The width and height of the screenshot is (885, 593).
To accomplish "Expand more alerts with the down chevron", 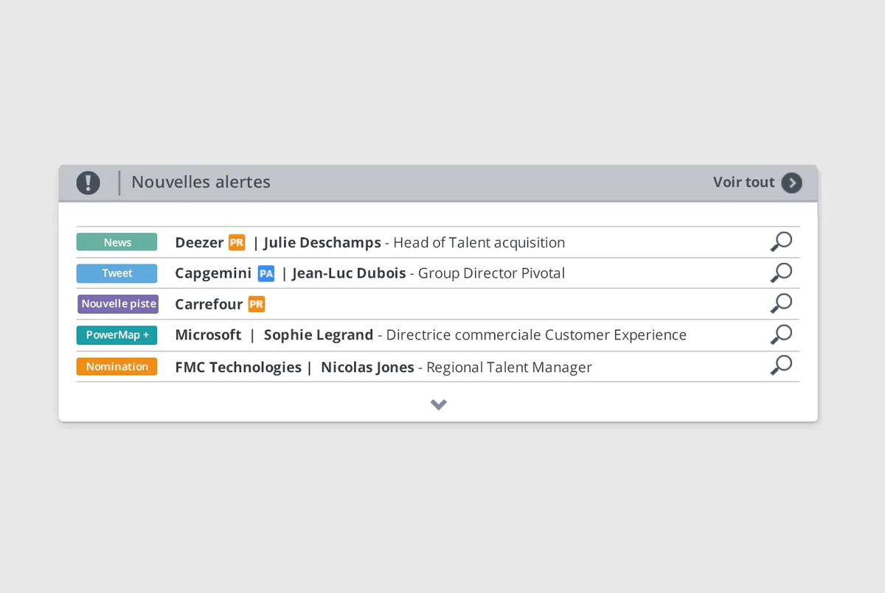I will pyautogui.click(x=439, y=404).
